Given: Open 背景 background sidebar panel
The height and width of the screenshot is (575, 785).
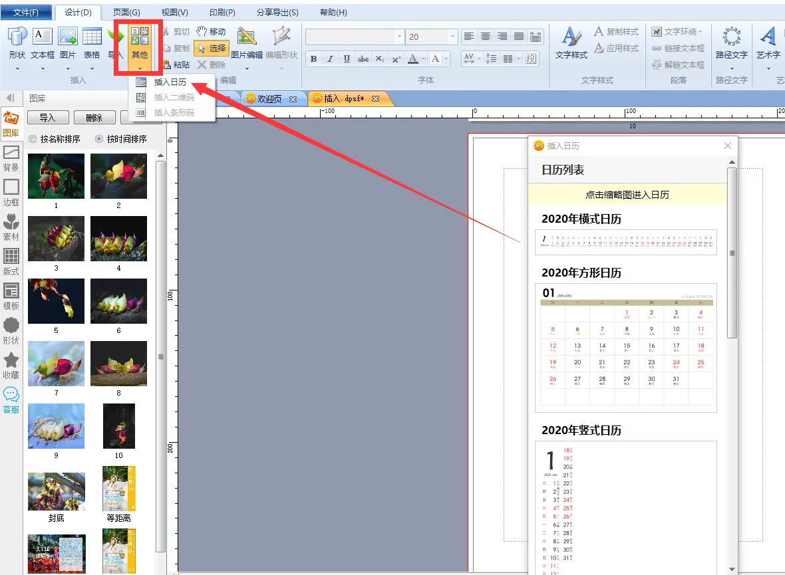Looking at the screenshot, I should click(x=11, y=159).
